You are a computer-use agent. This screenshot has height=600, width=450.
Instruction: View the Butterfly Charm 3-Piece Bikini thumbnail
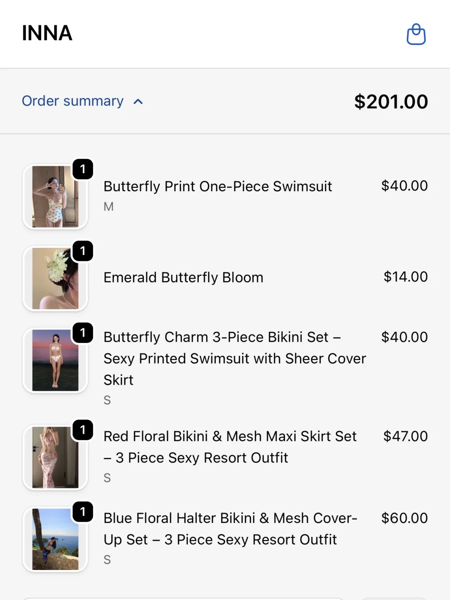(55, 360)
